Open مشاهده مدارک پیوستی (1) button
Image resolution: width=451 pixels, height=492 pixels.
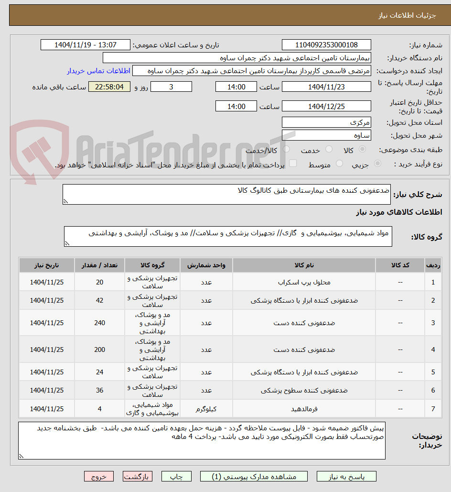[x=254, y=476]
